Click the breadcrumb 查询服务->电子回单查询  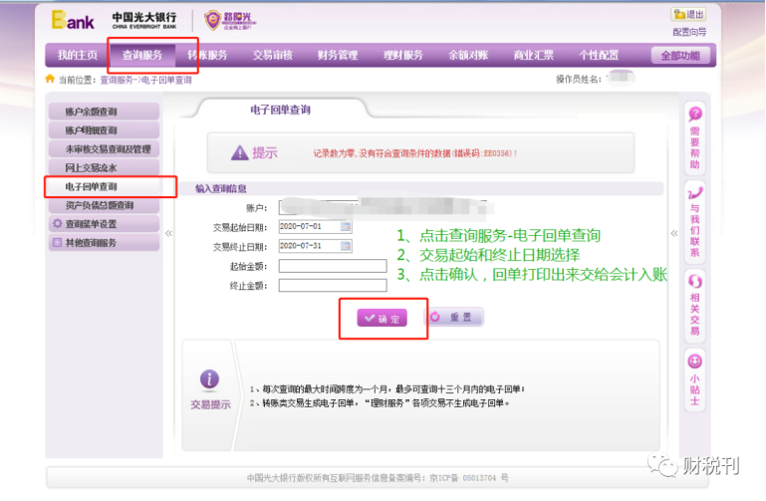pos(145,80)
